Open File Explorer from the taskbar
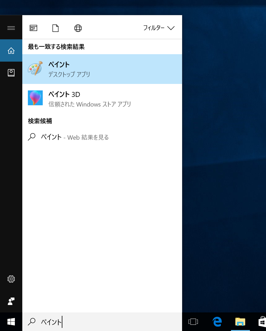The image size is (266, 331). [x=240, y=322]
